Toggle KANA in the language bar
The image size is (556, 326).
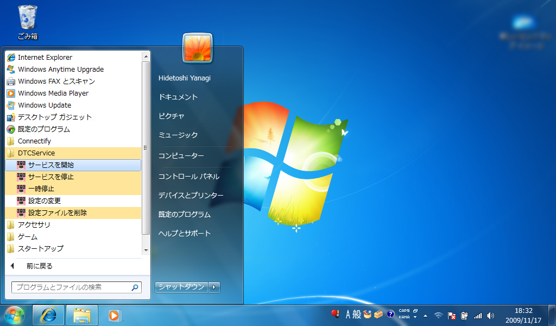[404, 317]
